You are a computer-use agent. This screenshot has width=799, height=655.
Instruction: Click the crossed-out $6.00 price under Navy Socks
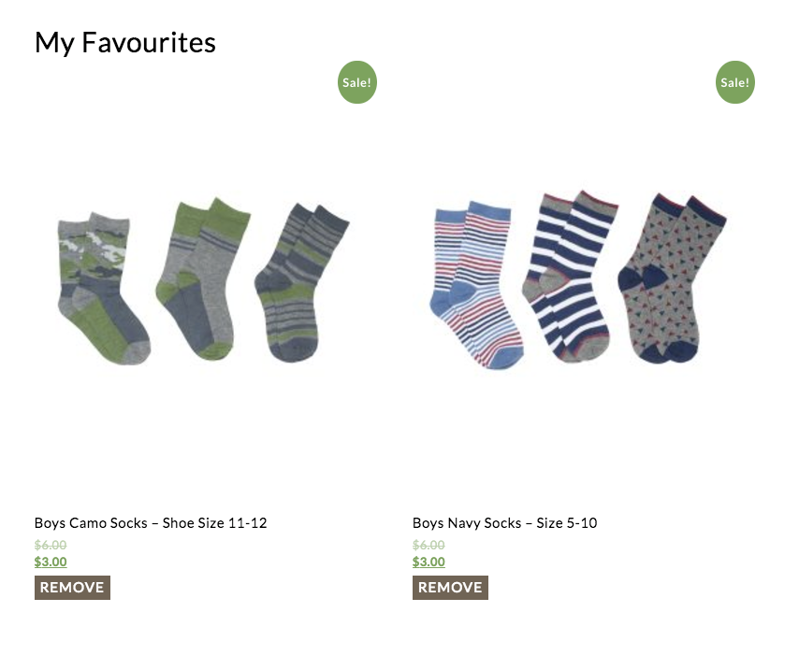429,545
